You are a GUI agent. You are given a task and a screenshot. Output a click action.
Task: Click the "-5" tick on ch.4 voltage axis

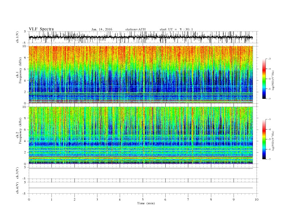point(25,194)
